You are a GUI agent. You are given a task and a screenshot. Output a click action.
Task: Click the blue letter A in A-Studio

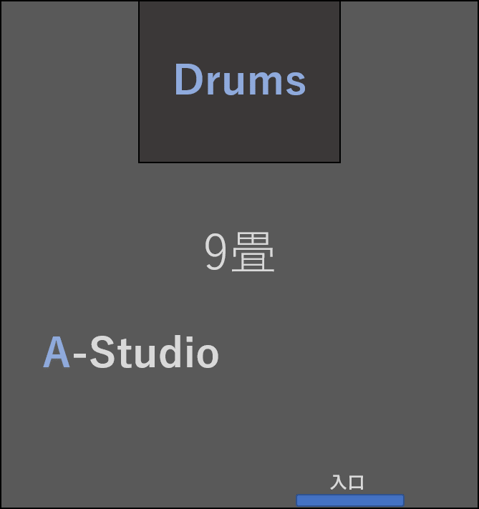click(x=57, y=352)
